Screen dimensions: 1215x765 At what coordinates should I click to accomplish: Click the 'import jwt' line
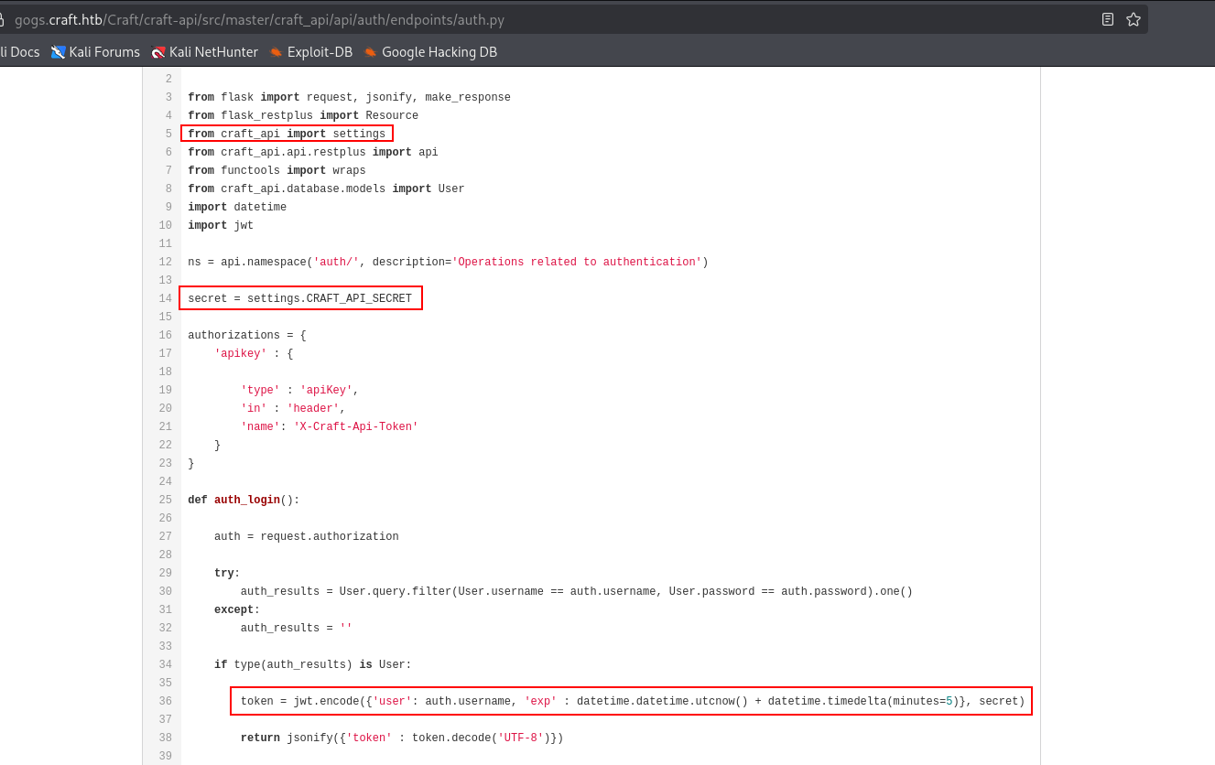221,225
